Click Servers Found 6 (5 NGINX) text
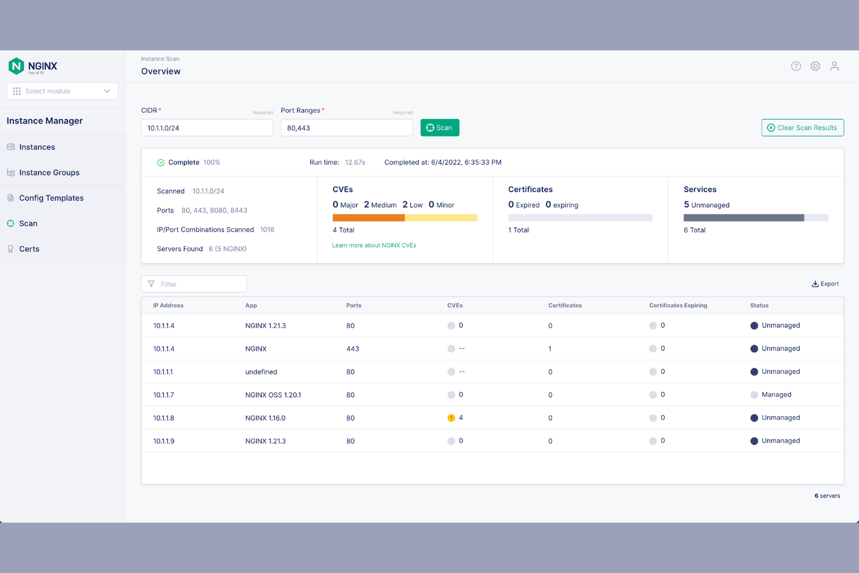Viewport: 859px width, 573px height. click(201, 248)
